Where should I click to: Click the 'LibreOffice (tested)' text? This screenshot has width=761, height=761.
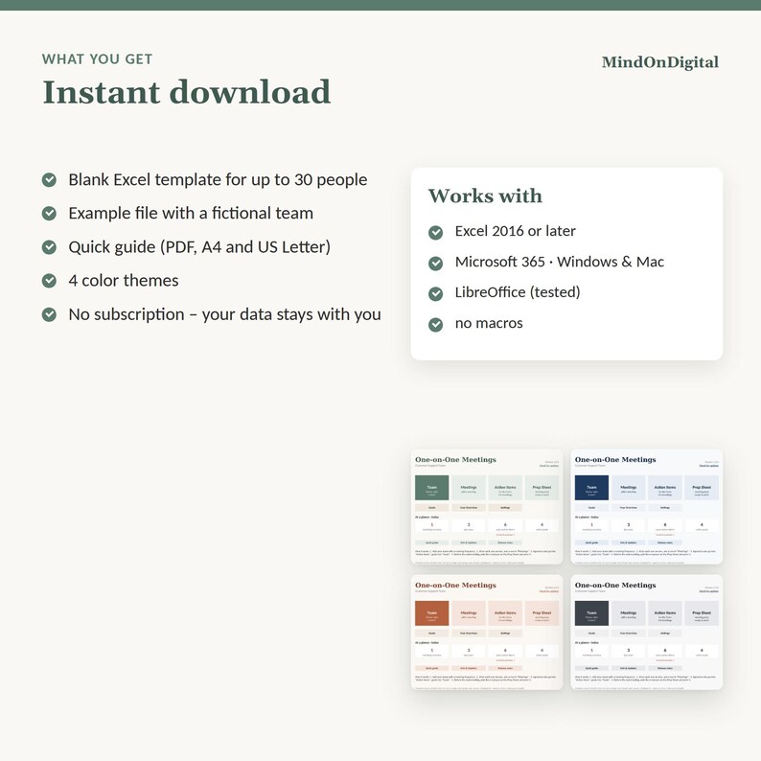pyautogui.click(x=518, y=292)
